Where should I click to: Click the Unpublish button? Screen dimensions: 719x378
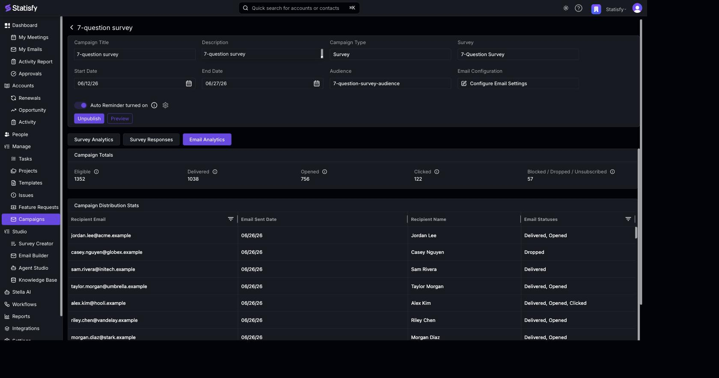[x=89, y=119]
